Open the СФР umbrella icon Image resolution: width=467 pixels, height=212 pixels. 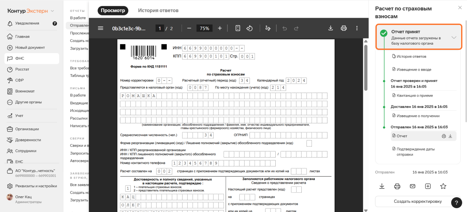pyautogui.click(x=10, y=80)
